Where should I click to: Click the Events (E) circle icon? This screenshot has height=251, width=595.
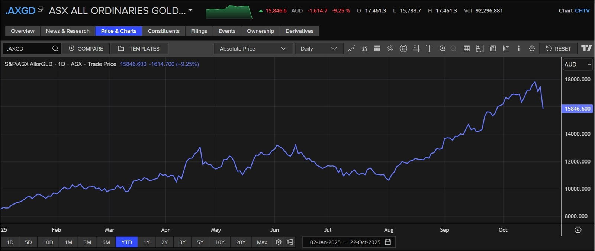tap(403, 49)
